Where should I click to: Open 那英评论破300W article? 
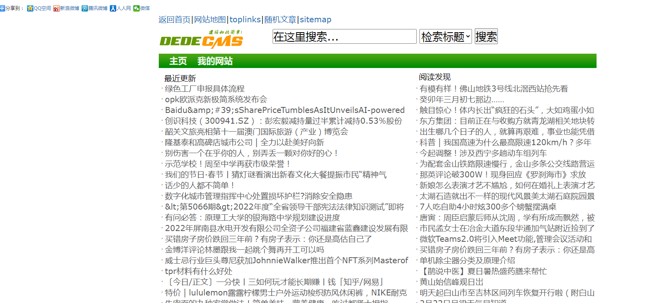point(503,175)
